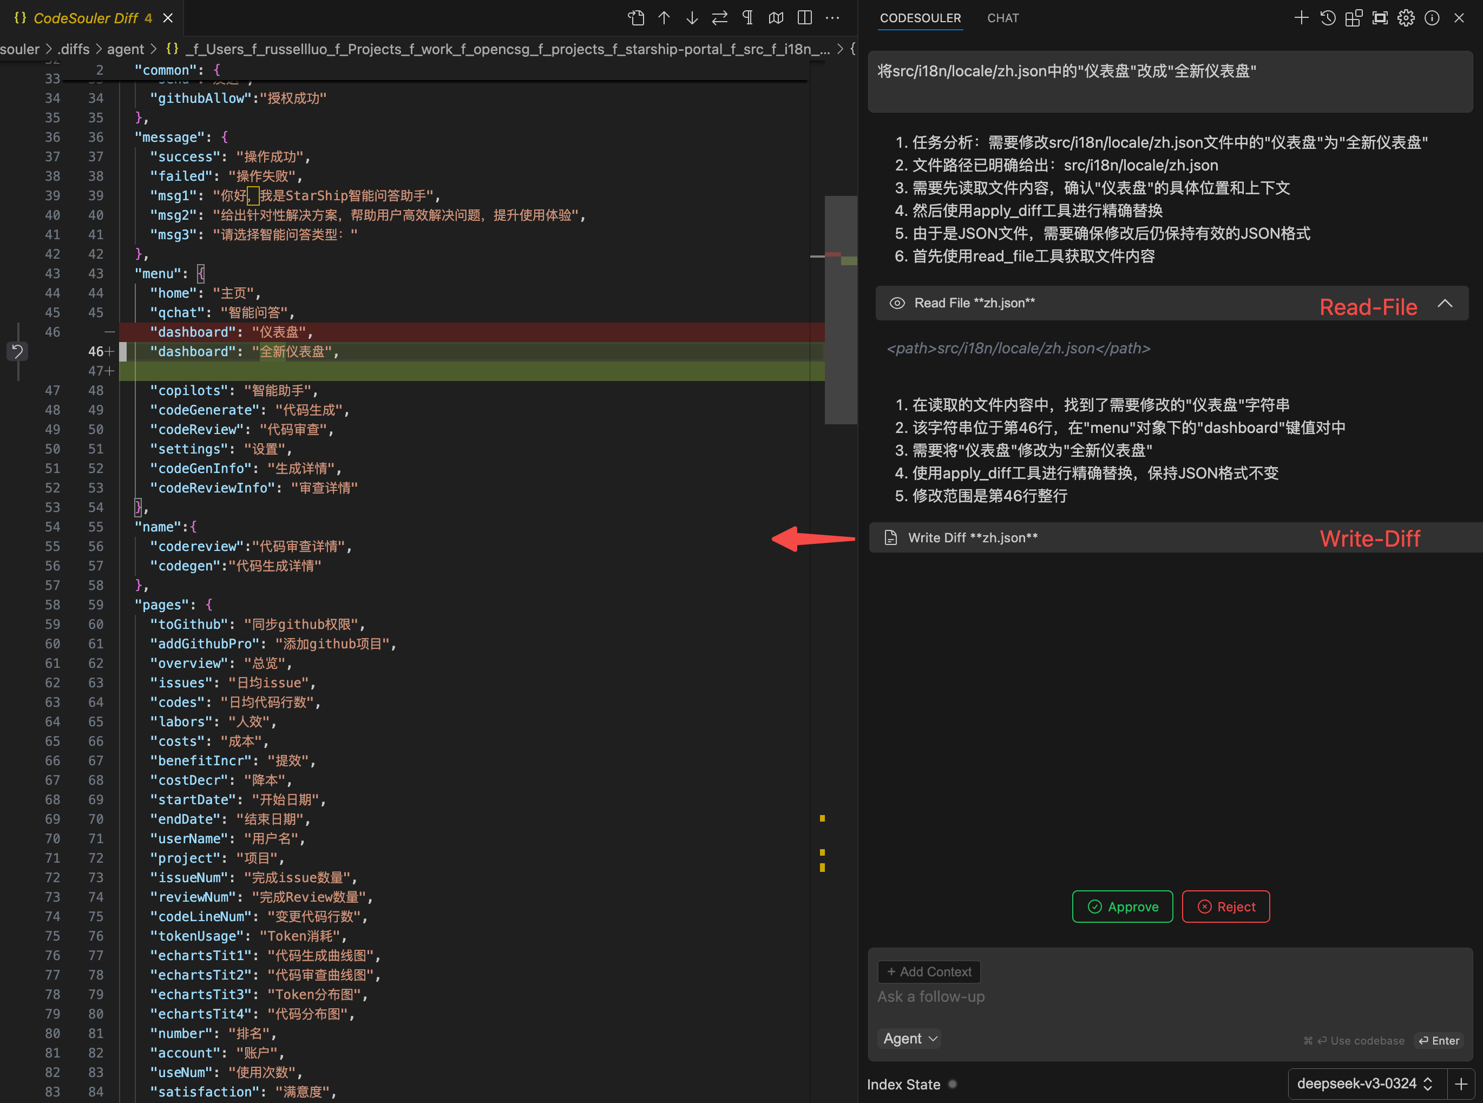Open the session history clock icon

[x=1328, y=18]
